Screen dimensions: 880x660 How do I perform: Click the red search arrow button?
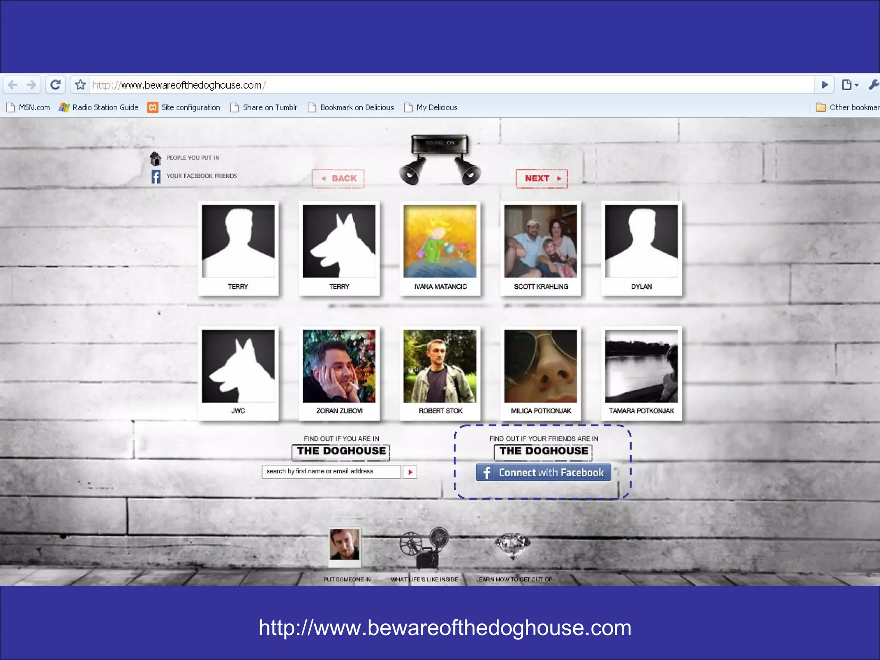coord(410,472)
